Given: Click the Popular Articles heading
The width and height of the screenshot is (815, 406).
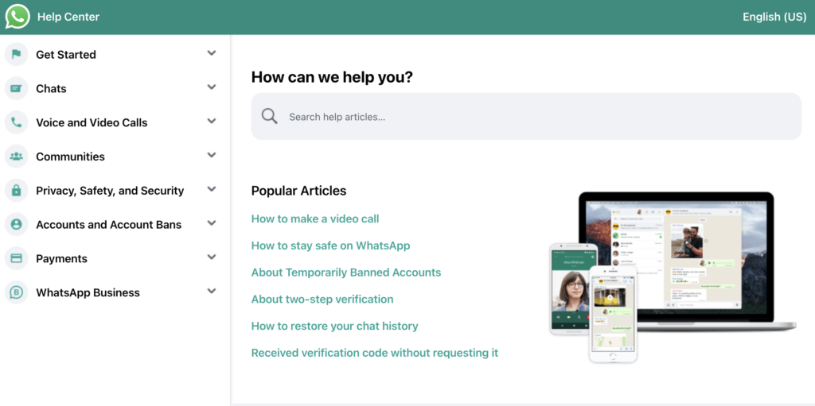Looking at the screenshot, I should pyautogui.click(x=299, y=191).
